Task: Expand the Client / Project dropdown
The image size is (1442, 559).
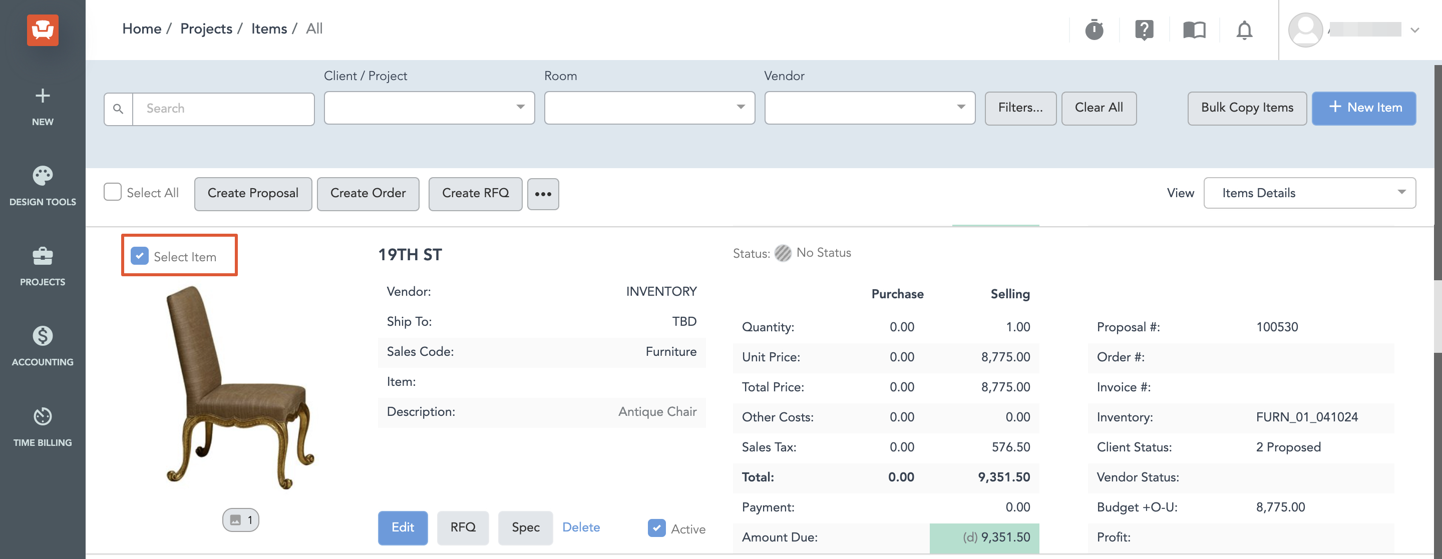Action: (430, 108)
